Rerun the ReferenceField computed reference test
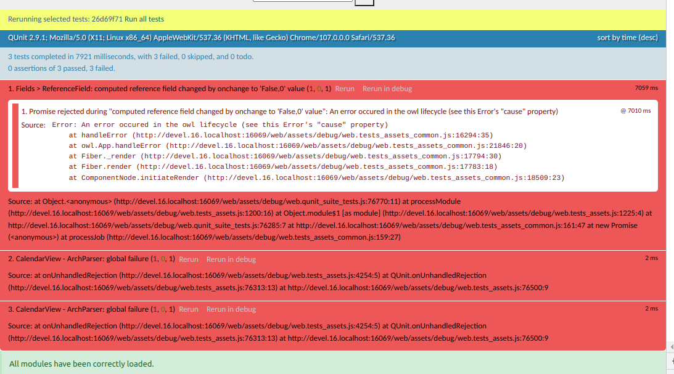 [344, 89]
